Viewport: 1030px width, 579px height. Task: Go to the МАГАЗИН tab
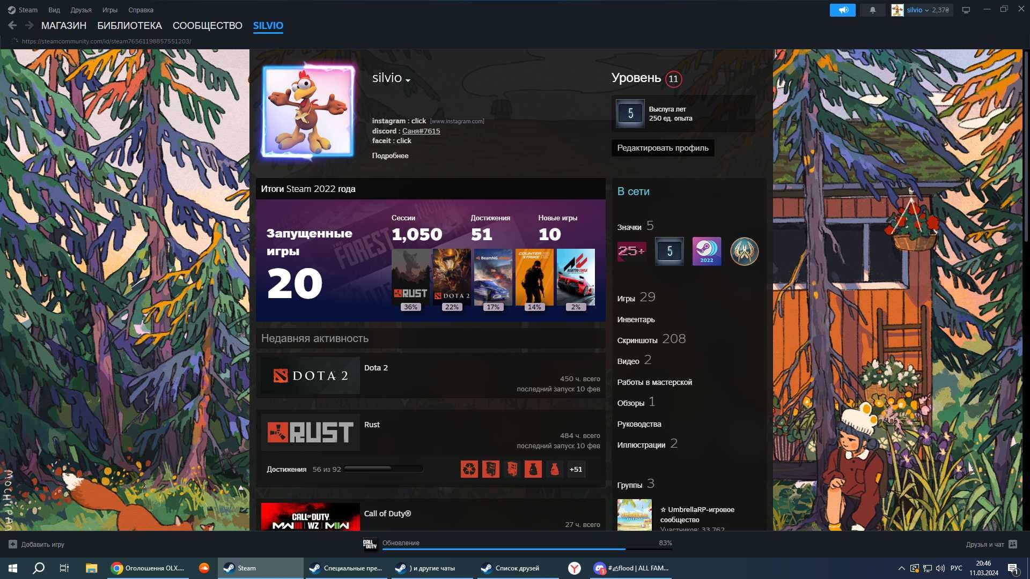[x=64, y=25]
